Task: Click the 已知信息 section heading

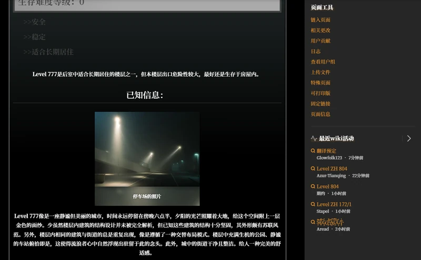Action: point(145,95)
